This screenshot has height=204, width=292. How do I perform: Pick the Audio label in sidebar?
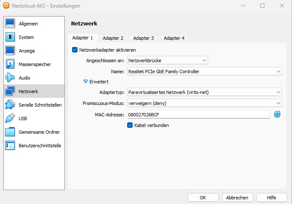coord(25,78)
